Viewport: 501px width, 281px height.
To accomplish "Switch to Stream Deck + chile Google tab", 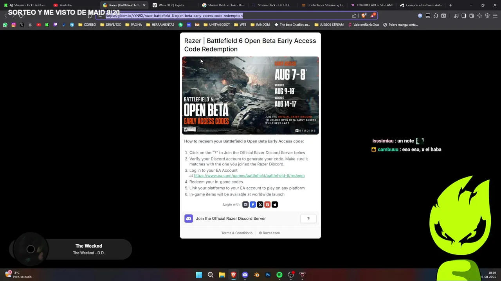I will tap(223, 5).
